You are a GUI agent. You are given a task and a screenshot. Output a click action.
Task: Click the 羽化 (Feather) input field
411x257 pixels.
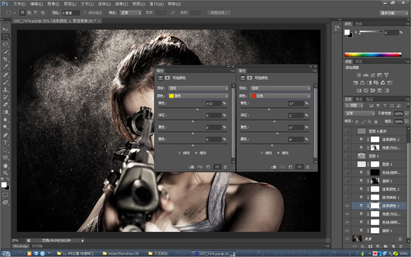69,12
